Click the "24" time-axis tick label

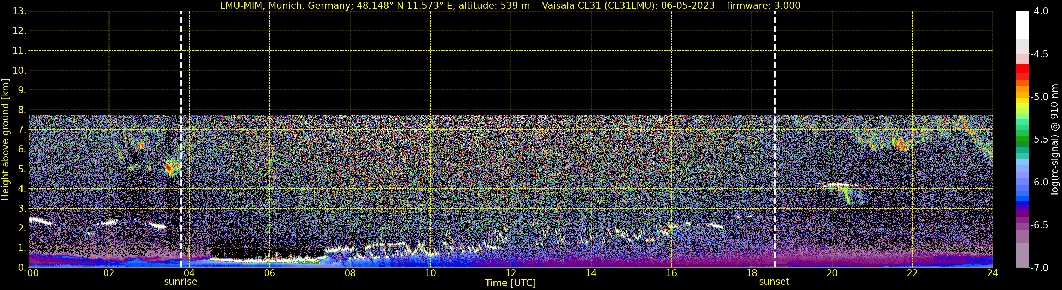click(993, 273)
